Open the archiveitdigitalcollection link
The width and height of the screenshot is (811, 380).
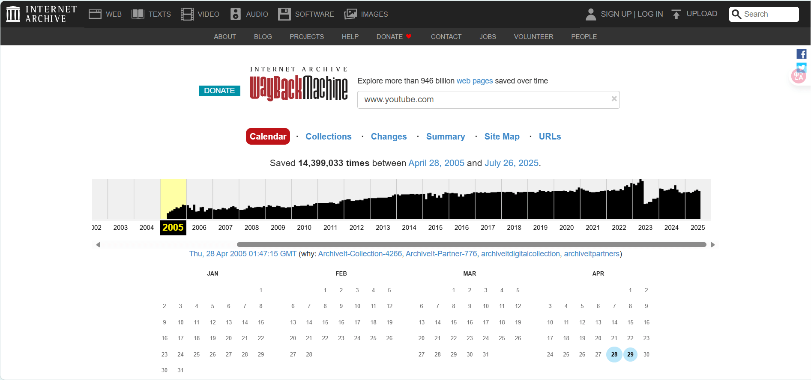(x=521, y=254)
